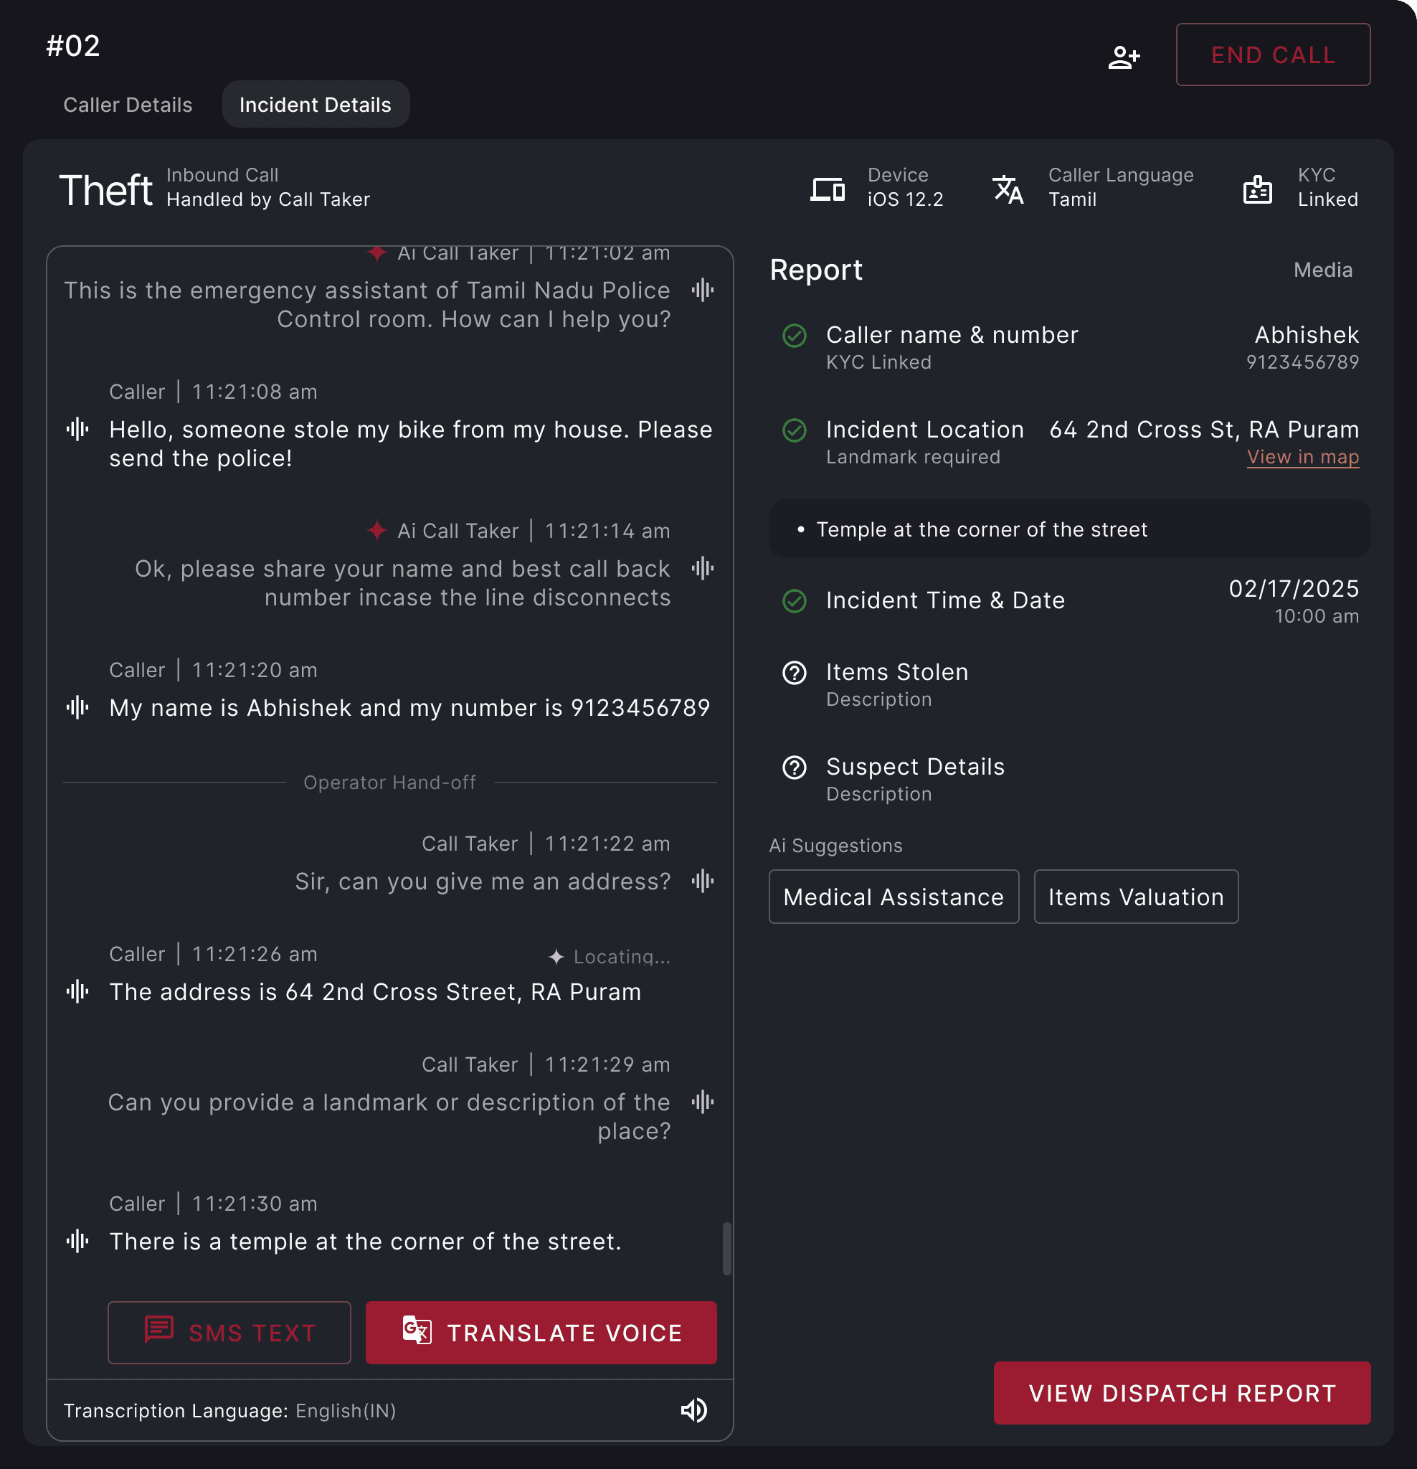Play audio of the temple landmark message
The image size is (1417, 1469).
point(77,1241)
